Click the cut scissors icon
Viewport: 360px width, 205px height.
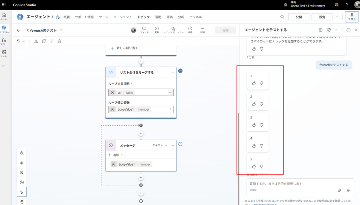click(x=36, y=41)
